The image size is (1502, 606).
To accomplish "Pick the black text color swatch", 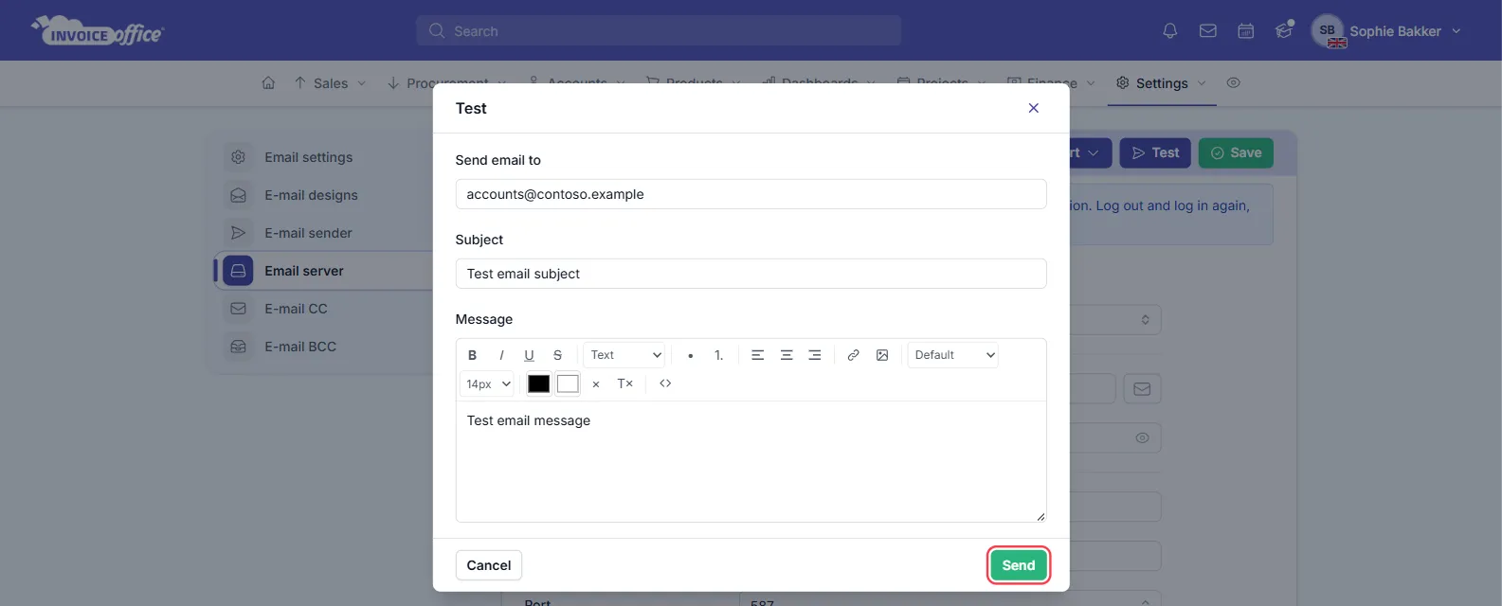I will (x=538, y=383).
